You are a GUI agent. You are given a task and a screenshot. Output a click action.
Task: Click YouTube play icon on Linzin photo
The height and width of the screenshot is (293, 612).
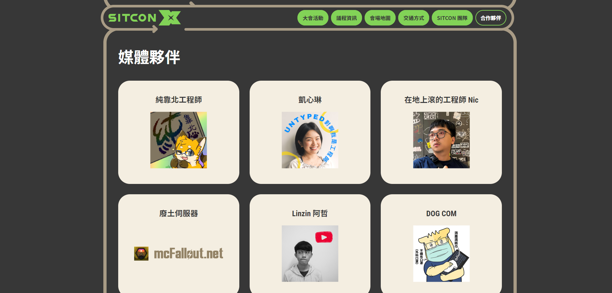(x=324, y=237)
